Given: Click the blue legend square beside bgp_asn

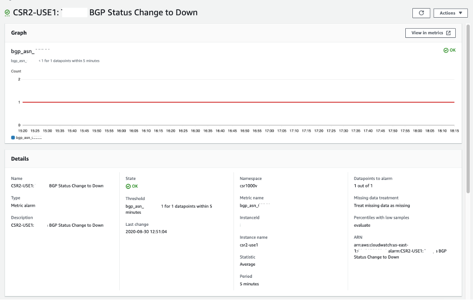Looking at the screenshot, I should point(12,136).
